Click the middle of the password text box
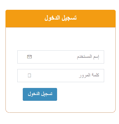The height and width of the screenshot is (124, 119). [61, 75]
